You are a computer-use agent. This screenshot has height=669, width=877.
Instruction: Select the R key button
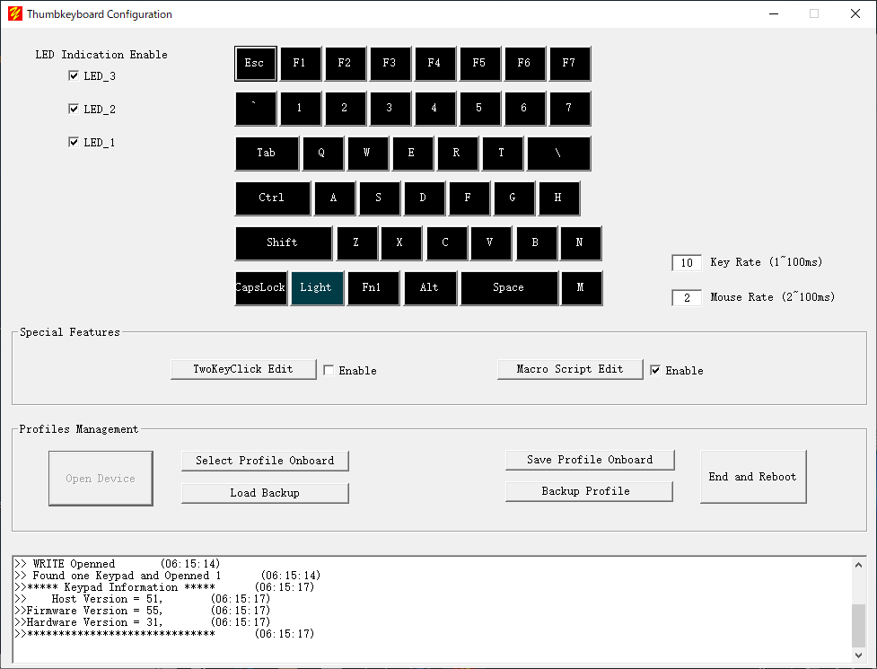pos(458,154)
